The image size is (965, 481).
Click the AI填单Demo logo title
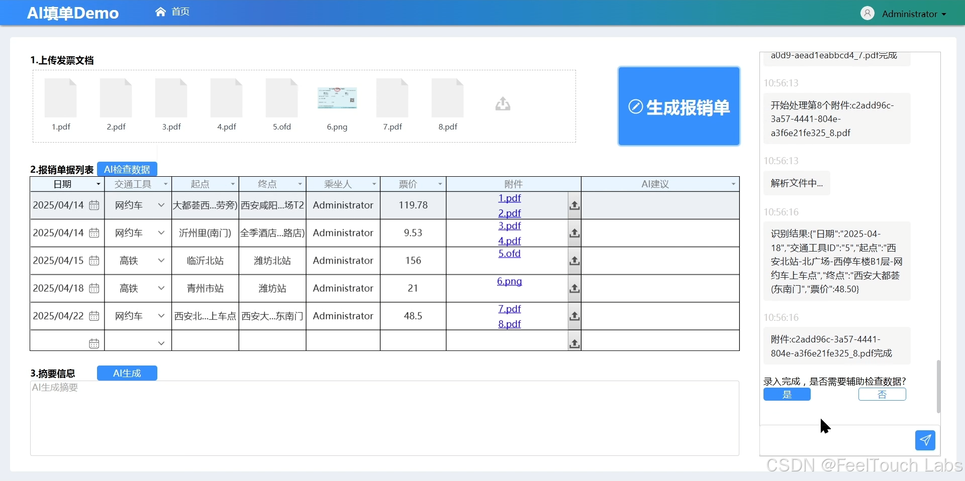73,13
